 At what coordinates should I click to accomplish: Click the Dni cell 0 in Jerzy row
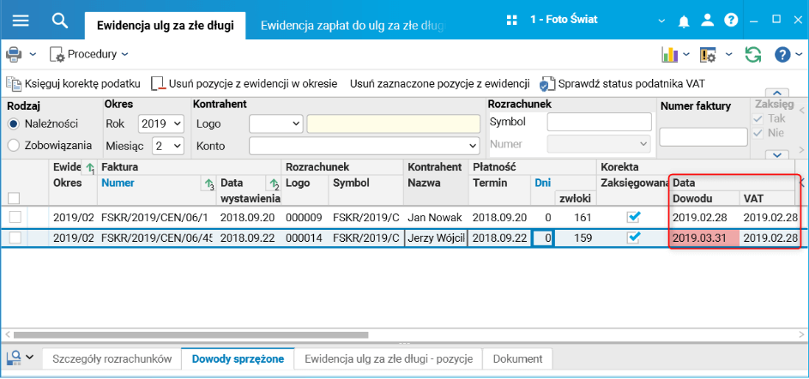[x=543, y=238]
